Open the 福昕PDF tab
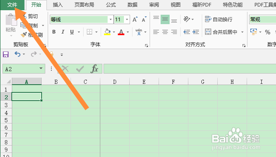Viewport: 276px width, 157px height. 202,5
